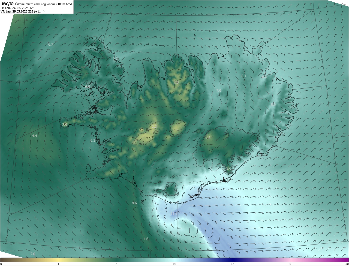This screenshot has height=266, width=349.
Task: Select the colour scale tick label 15
Action: 233,264
